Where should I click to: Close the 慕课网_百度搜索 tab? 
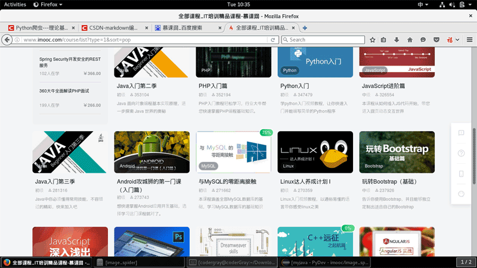point(220,28)
